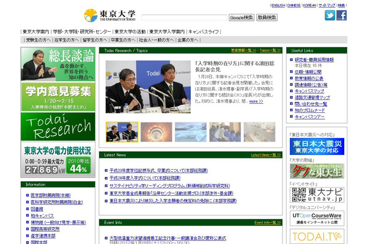Open the 学術情報一覧 >> link
The width and height of the screenshot is (373, 244).
pyautogui.click(x=243, y=50)
